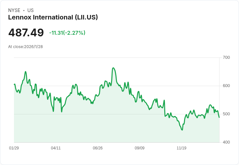Viewport: 239px width, 165px height.
Task: Click the current price 487.49
Action: pos(26,32)
